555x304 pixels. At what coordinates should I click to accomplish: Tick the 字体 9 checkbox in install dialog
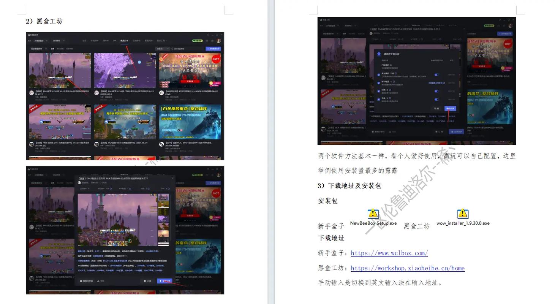[379, 100]
